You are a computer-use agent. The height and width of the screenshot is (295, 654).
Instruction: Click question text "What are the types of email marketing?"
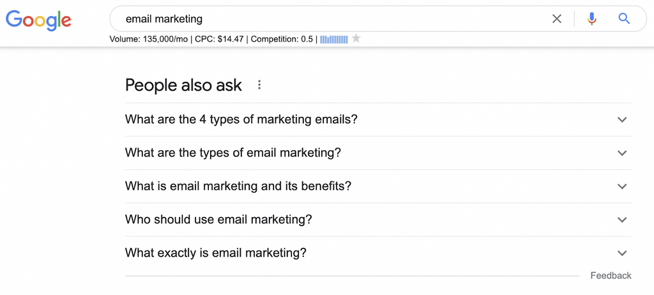pyautogui.click(x=233, y=153)
